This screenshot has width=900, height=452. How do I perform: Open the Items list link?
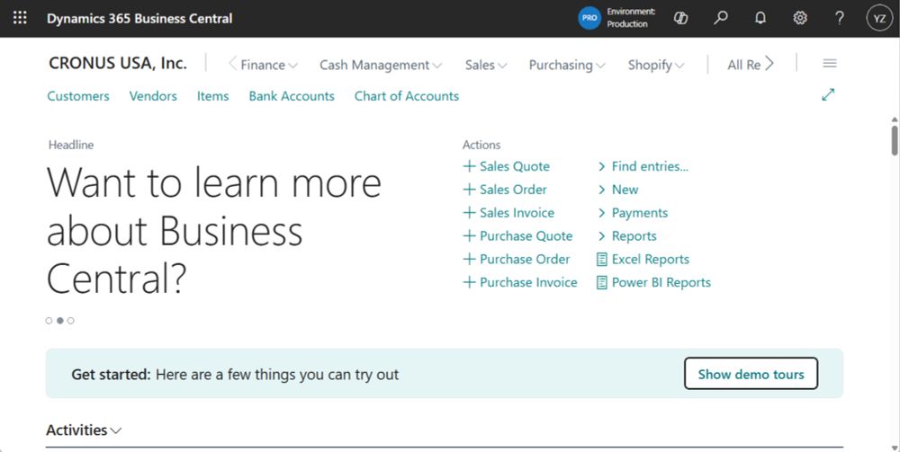213,96
